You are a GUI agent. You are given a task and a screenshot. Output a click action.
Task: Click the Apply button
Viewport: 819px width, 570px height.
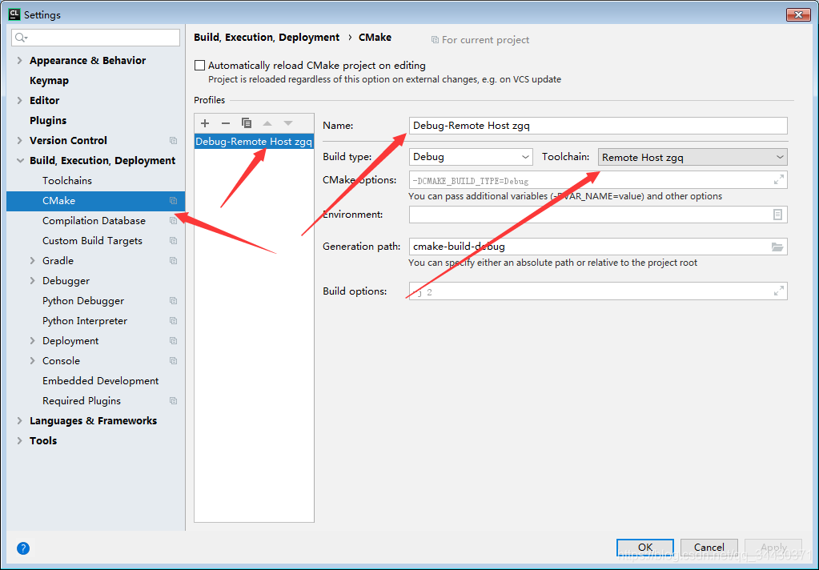pos(773,547)
